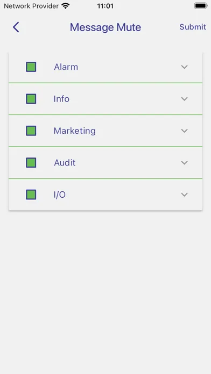
Task: Select the Marketing label
Action: (75, 131)
